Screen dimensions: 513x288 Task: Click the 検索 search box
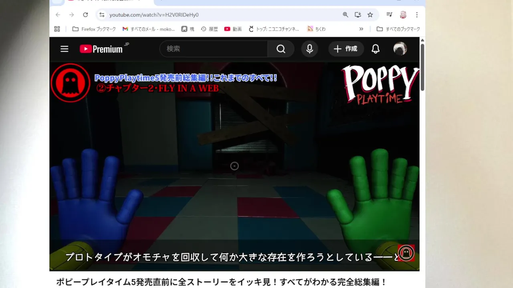pos(214,49)
